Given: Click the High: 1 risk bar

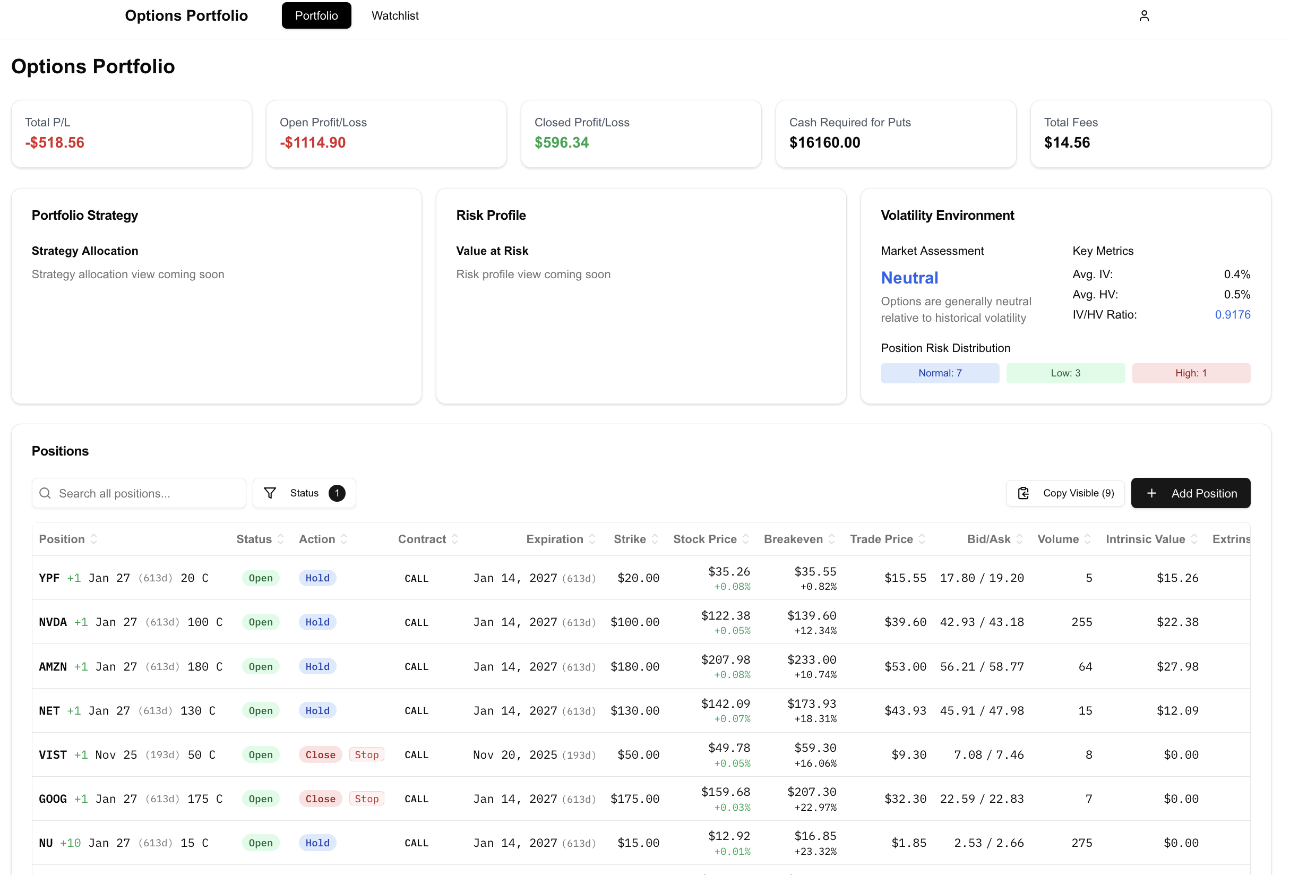Looking at the screenshot, I should tap(1191, 373).
